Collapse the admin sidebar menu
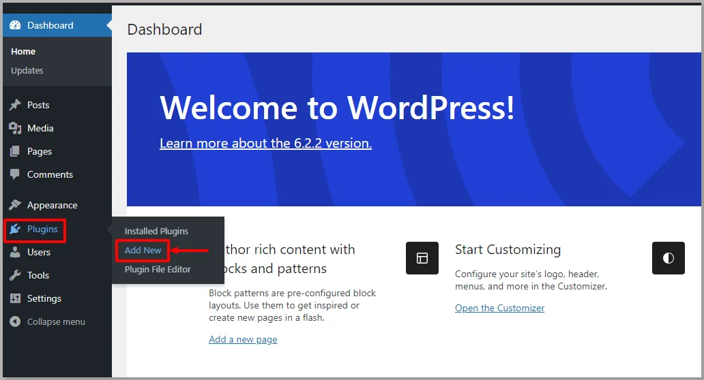704x380 pixels. point(57,321)
